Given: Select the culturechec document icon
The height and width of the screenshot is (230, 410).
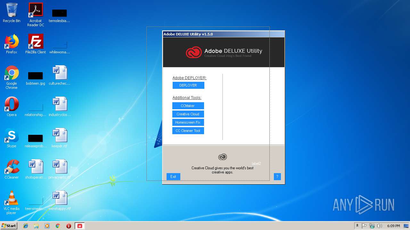Looking at the screenshot, I should coord(60,75).
